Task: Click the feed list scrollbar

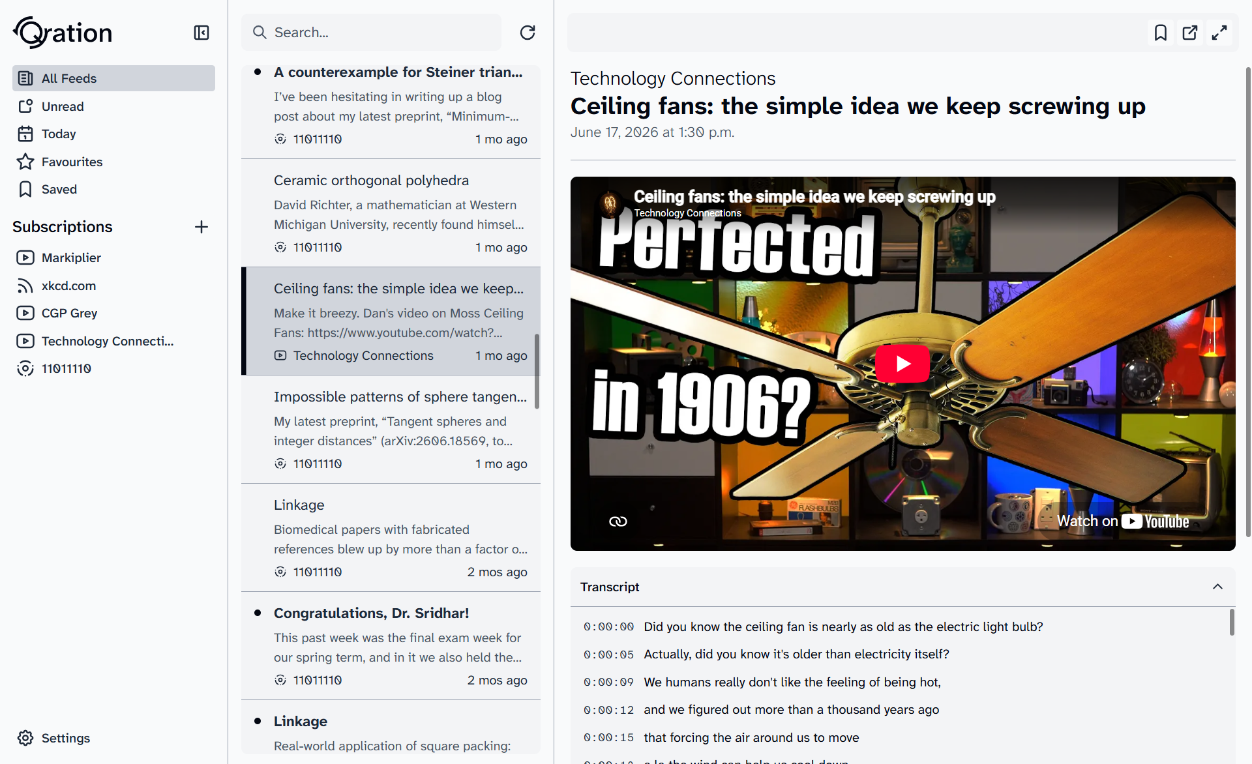Action: click(x=537, y=372)
